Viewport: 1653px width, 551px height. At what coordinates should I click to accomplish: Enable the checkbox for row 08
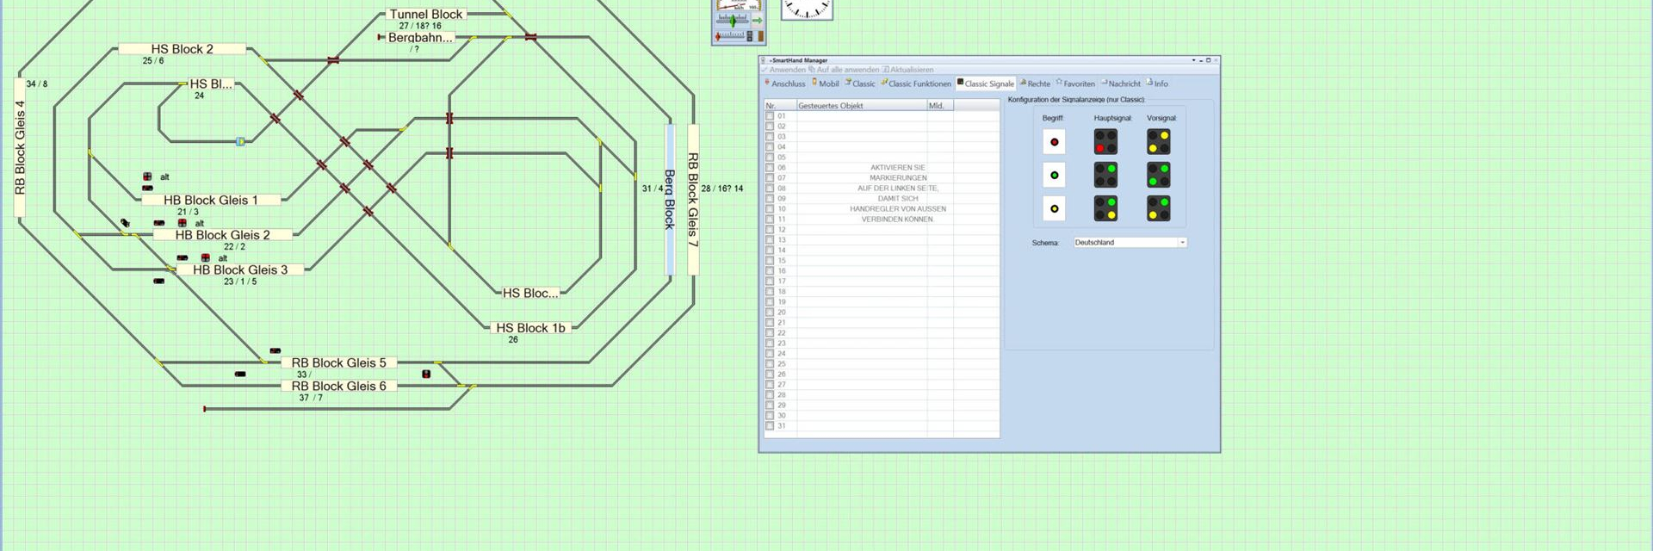pyautogui.click(x=770, y=189)
